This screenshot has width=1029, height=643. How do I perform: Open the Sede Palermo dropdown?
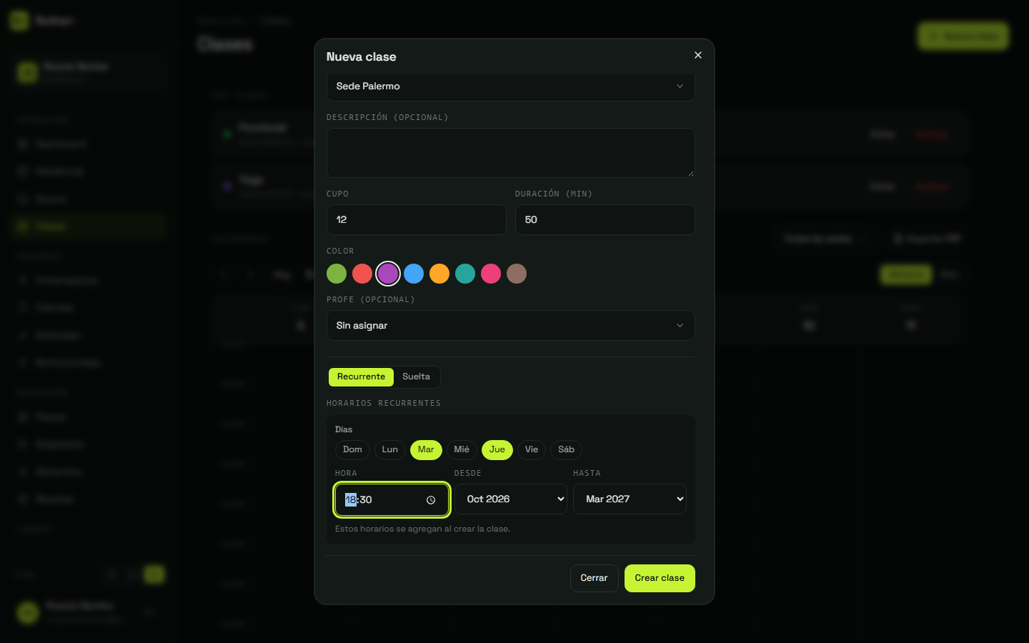pyautogui.click(x=511, y=86)
